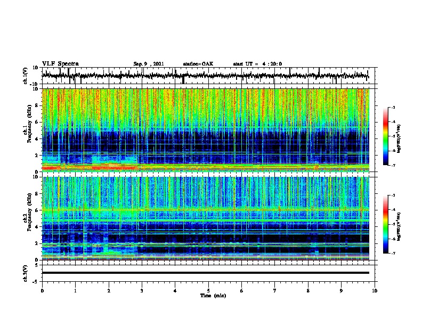Click the -5 tick on ch.3(V) axis
The image size is (422, 326).
[36, 281]
